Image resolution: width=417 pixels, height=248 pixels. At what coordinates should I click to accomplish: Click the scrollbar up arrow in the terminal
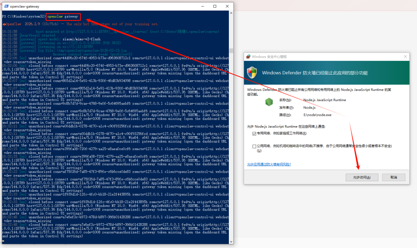tap(230, 13)
